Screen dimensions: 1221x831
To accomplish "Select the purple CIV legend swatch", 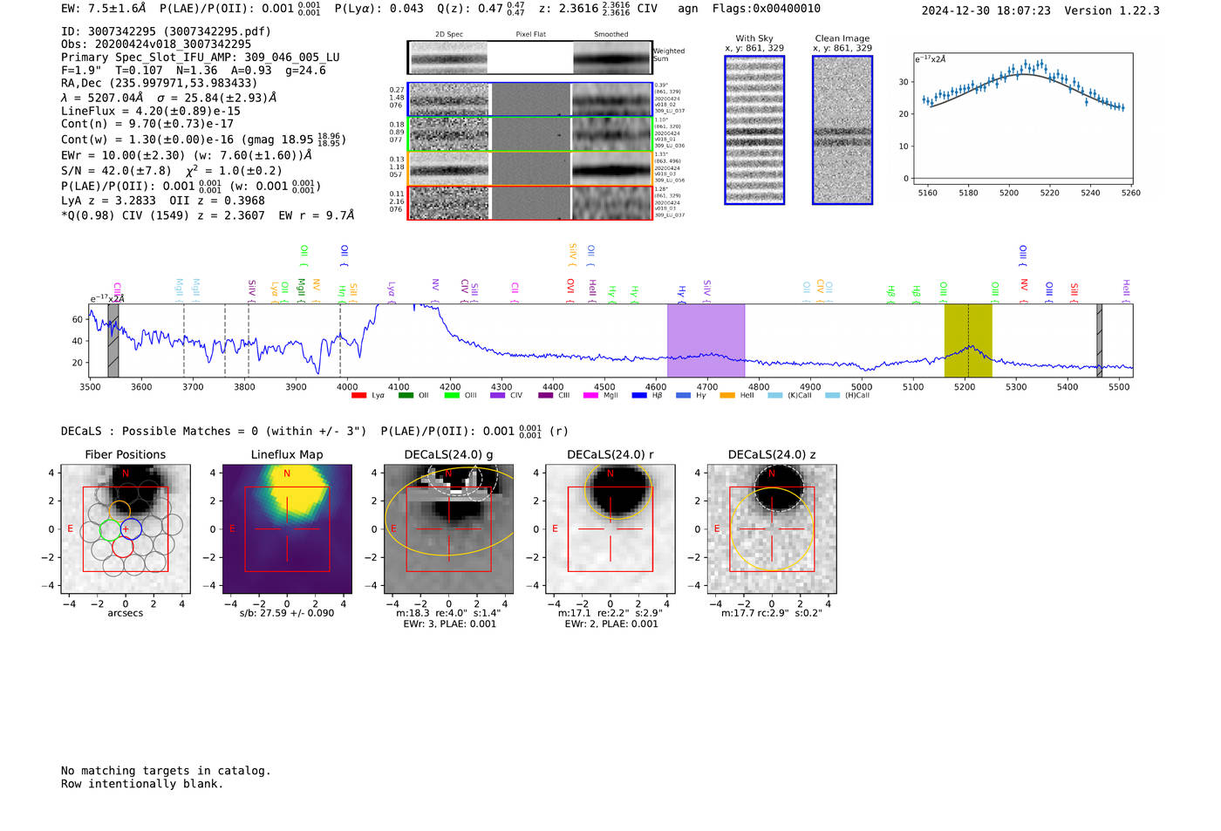I will 498,396.
